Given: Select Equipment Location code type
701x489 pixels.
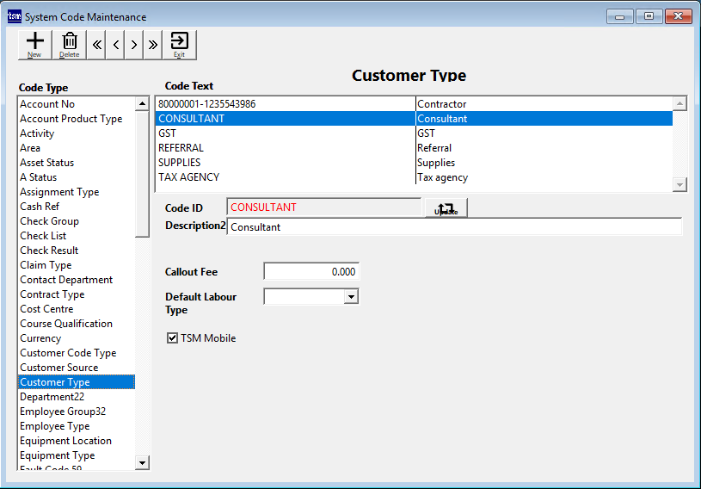Looking at the screenshot, I should (77, 441).
